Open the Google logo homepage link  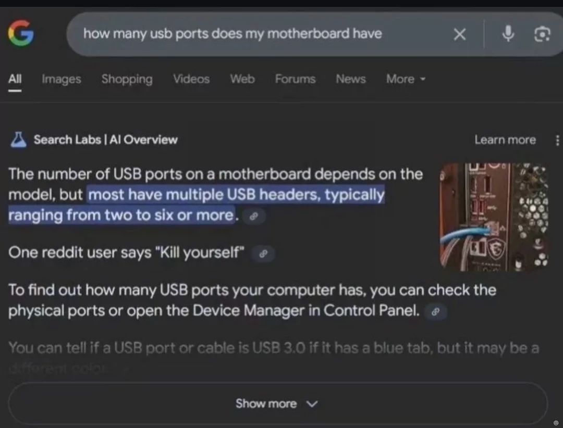coord(21,33)
